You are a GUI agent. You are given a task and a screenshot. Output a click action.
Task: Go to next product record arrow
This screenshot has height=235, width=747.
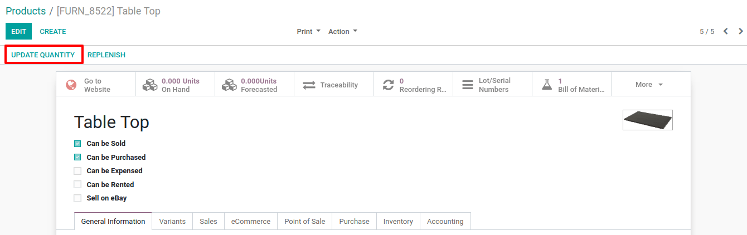click(741, 32)
